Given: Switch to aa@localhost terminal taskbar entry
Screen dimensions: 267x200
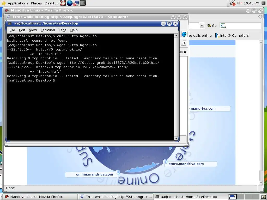Looking at the screenshot, I should click(x=191, y=197).
